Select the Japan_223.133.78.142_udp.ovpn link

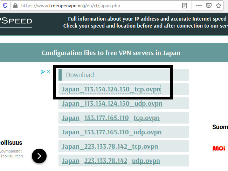point(111,161)
